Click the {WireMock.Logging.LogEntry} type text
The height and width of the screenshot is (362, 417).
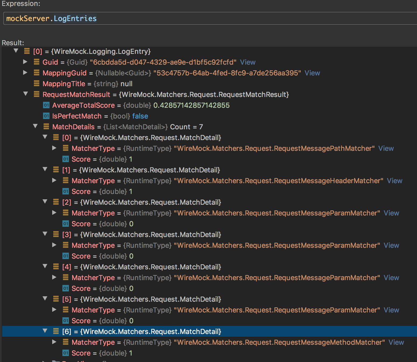[101, 51]
